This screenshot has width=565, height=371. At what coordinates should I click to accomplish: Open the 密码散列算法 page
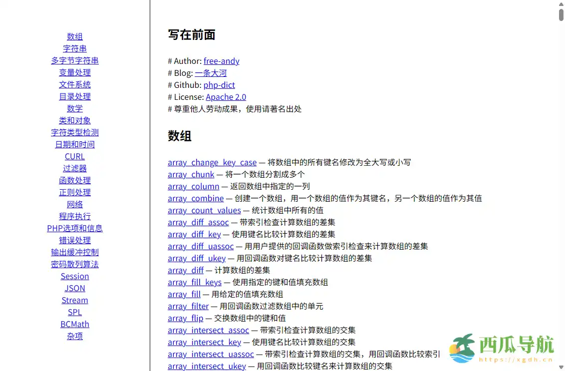pos(74,264)
